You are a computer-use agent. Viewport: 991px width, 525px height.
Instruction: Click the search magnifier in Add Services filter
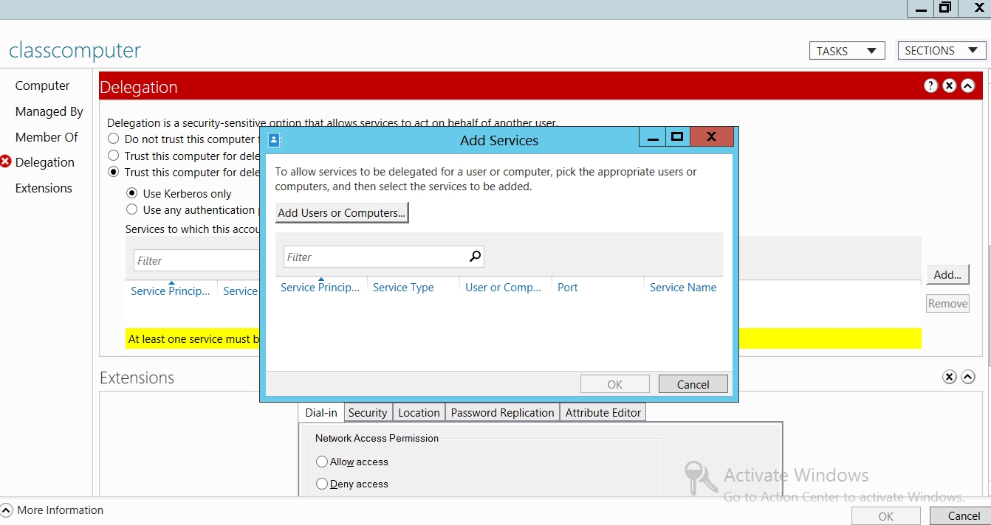tap(475, 257)
